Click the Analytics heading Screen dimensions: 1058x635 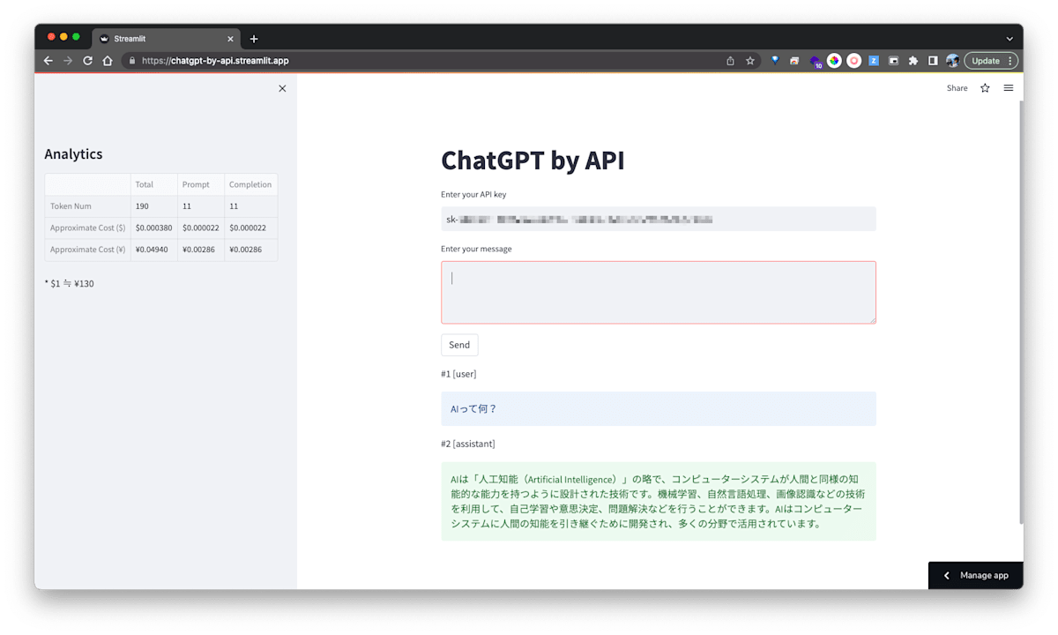coord(73,154)
